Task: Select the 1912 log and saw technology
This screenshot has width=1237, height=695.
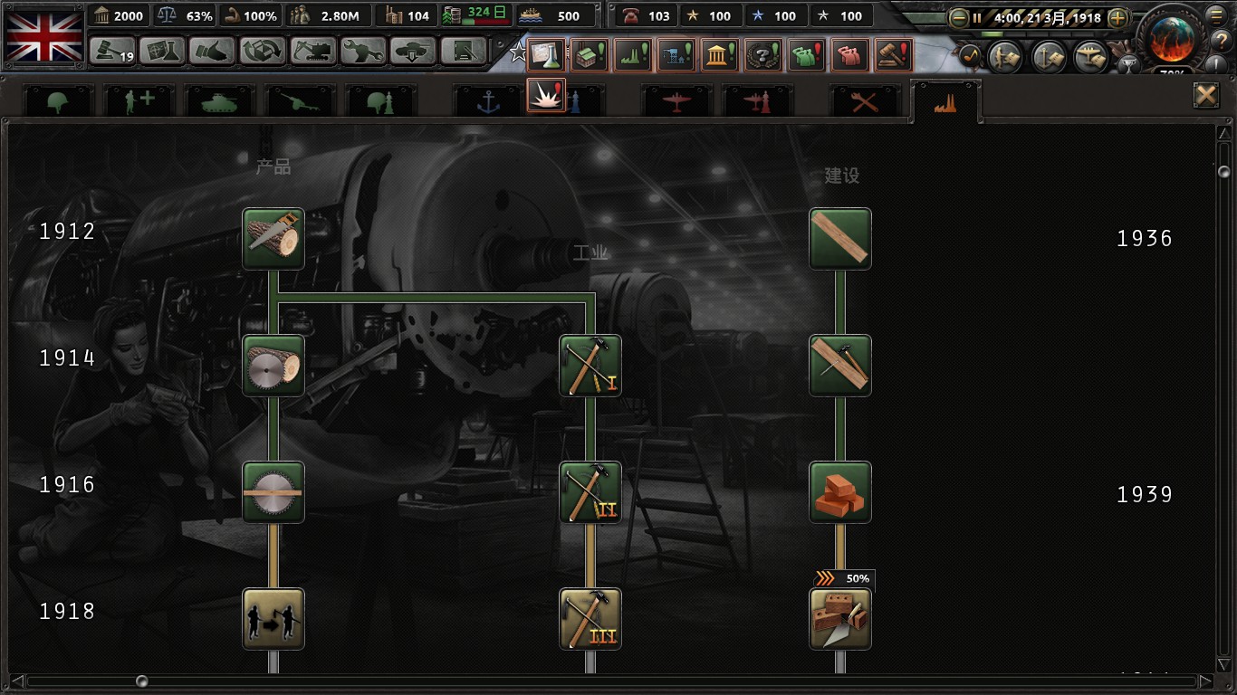Action: point(273,239)
